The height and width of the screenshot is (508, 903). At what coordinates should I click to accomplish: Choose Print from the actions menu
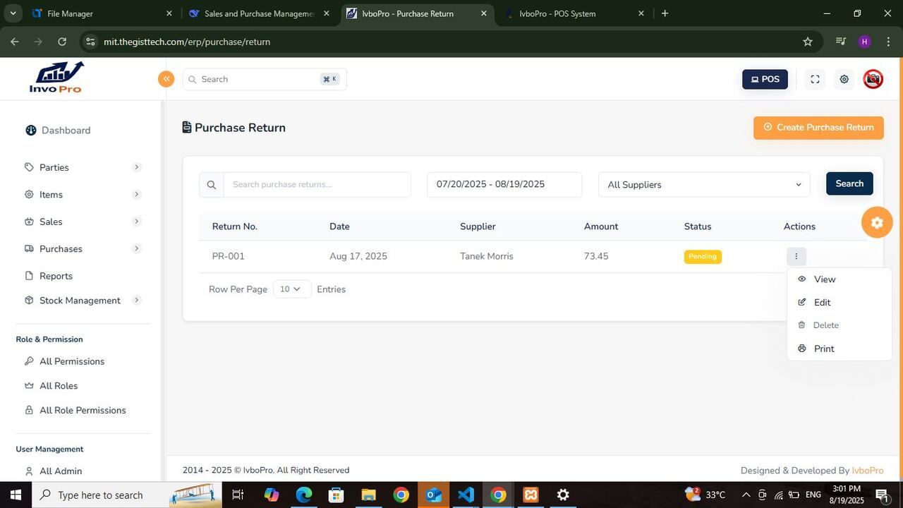coord(823,349)
